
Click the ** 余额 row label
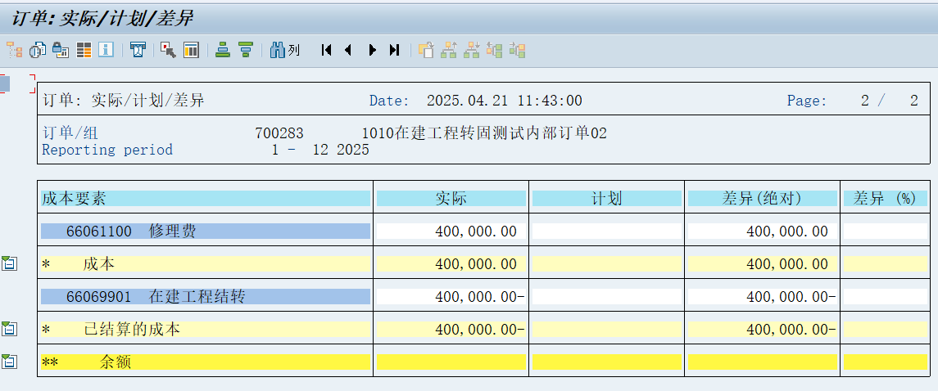tap(205, 362)
